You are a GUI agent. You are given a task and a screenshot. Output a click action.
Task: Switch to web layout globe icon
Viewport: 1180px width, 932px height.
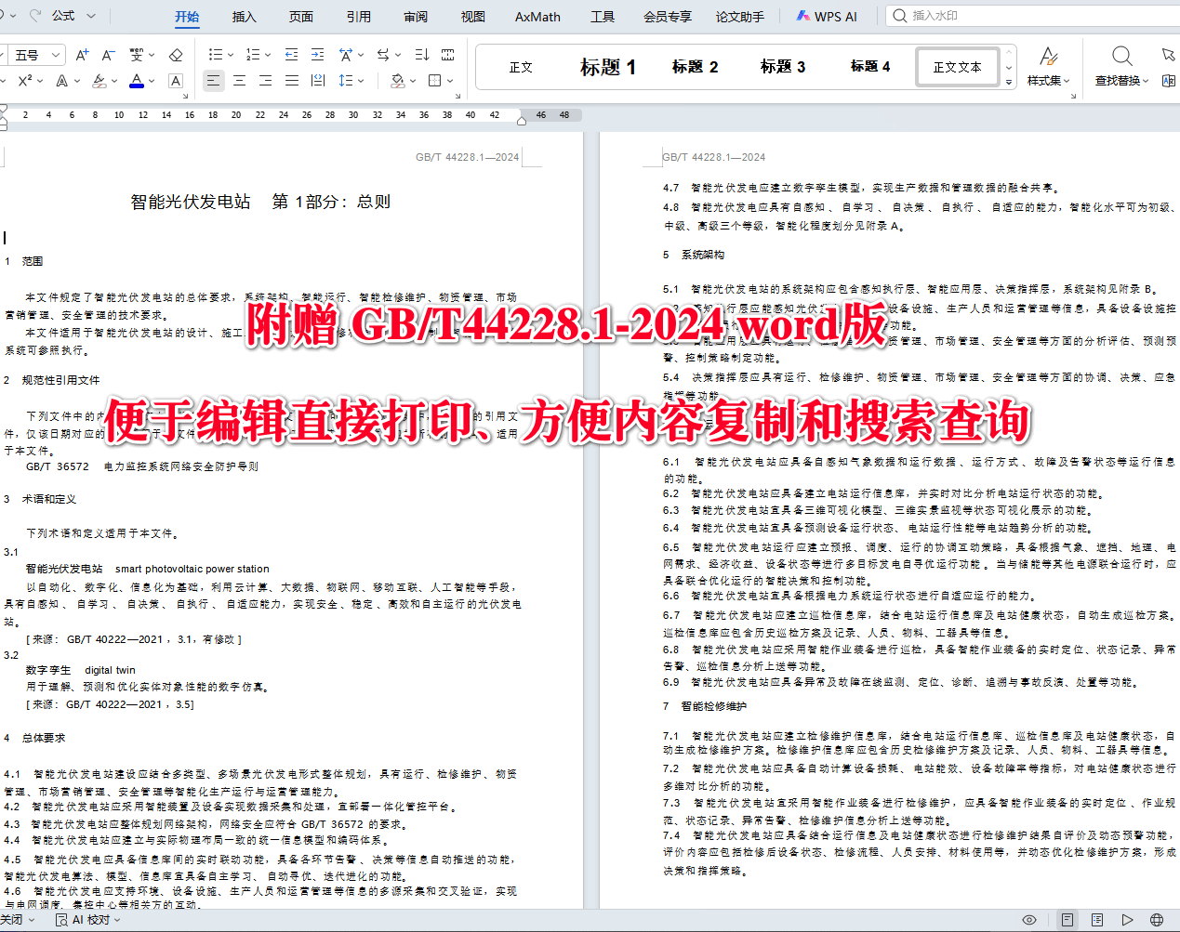point(1157,920)
